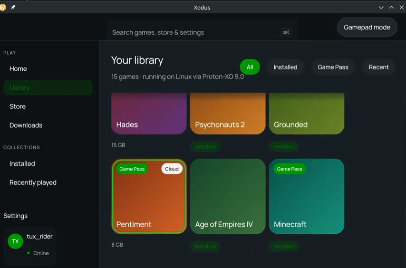
Task: Open the Installed collection in the sidebar
Action: [x=48, y=164]
